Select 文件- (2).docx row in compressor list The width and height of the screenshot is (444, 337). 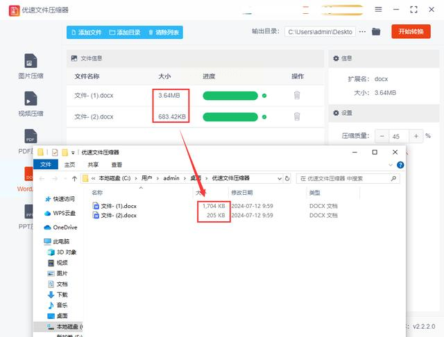tap(196, 117)
